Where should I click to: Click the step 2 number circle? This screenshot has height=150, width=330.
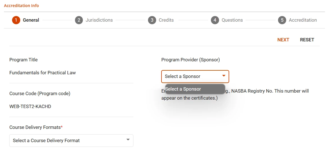(79, 20)
